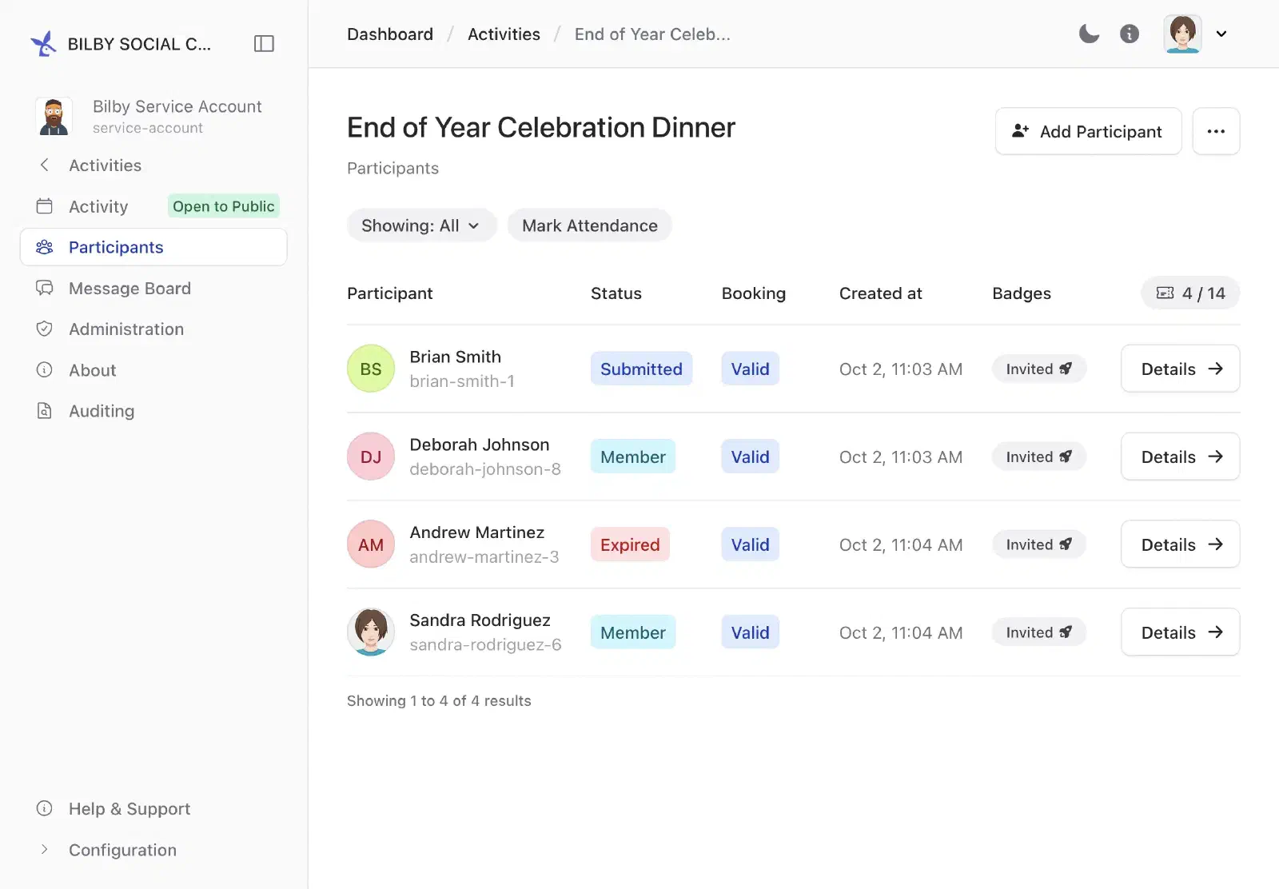Image resolution: width=1279 pixels, height=889 pixels.
Task: Click the Status column header
Action: point(616,293)
